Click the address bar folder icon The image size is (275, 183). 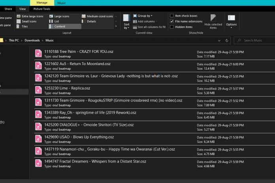point(2,41)
